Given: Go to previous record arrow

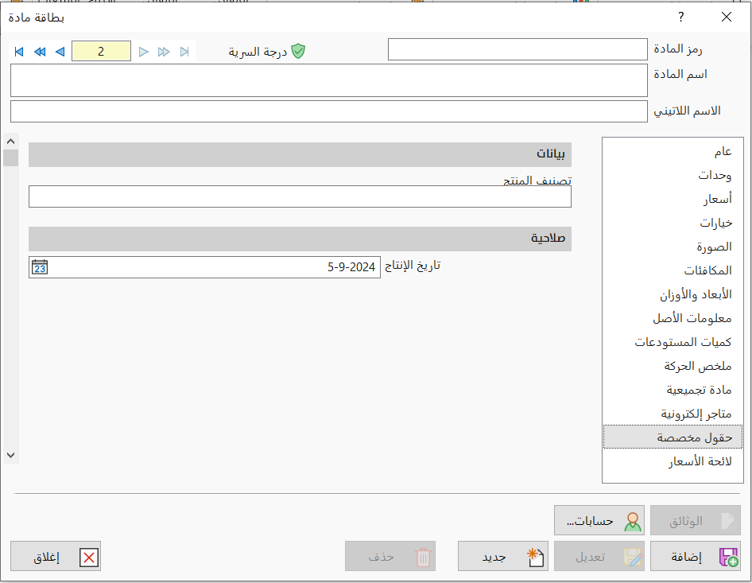Looking at the screenshot, I should [60, 52].
